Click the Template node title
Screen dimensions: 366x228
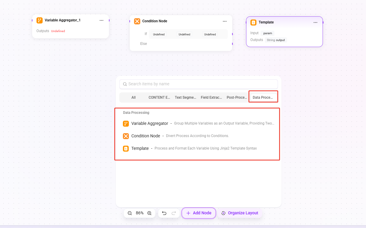coord(266,22)
